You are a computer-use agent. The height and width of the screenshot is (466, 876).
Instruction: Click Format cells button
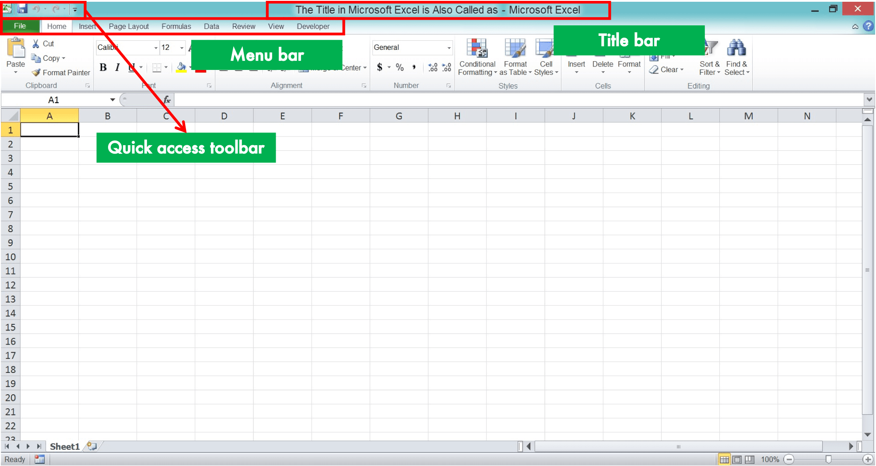point(629,65)
